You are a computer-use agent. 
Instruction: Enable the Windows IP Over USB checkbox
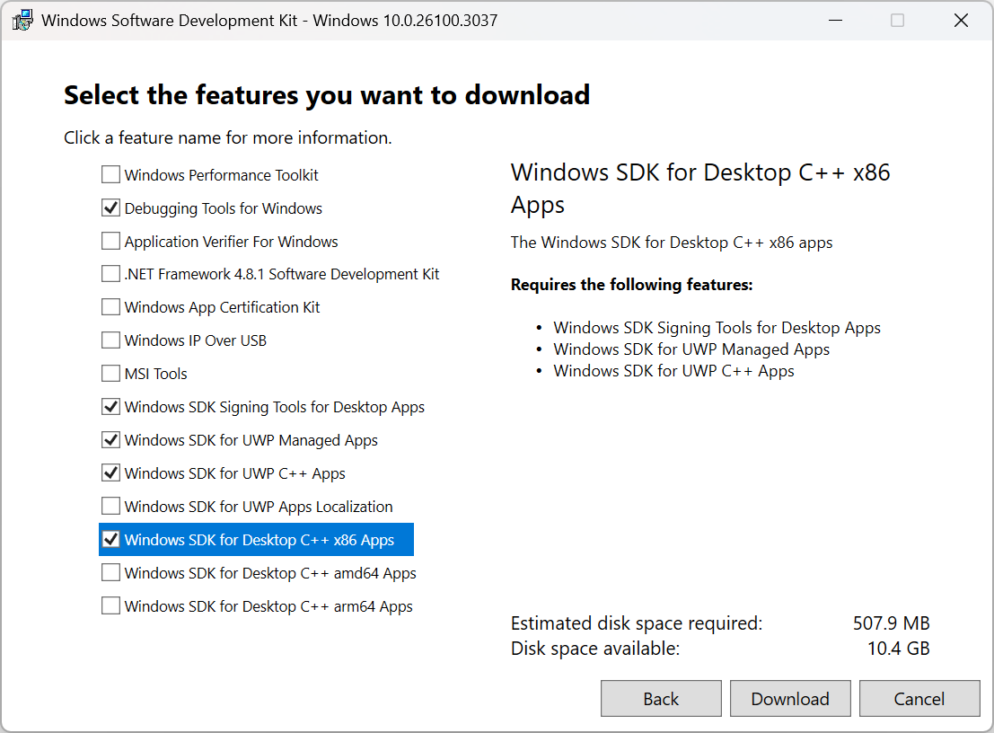pyautogui.click(x=111, y=340)
